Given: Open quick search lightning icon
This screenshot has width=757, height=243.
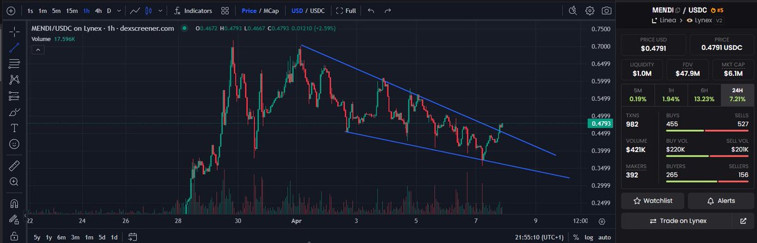Looking at the screenshot, I should point(572,11).
